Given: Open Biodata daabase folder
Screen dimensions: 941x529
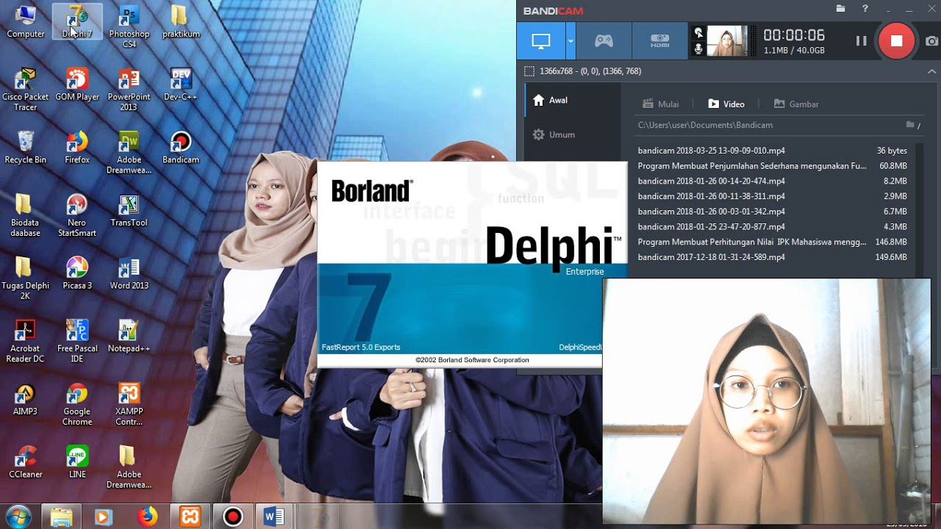Looking at the screenshot, I should tap(26, 215).
